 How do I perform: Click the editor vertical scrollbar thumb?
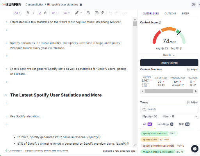(x=135, y=24)
